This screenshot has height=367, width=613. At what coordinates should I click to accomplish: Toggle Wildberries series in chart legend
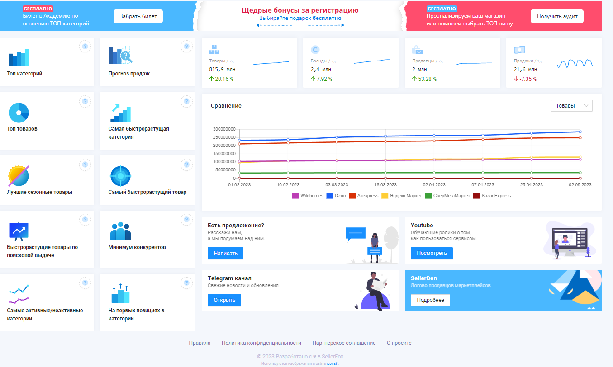pos(307,196)
